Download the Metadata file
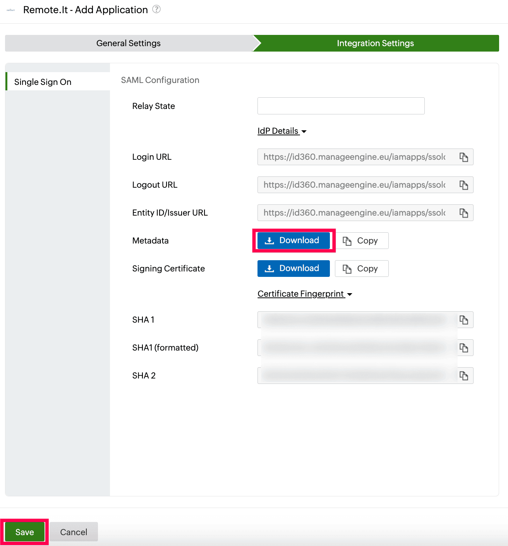This screenshot has height=546, width=508. [293, 240]
